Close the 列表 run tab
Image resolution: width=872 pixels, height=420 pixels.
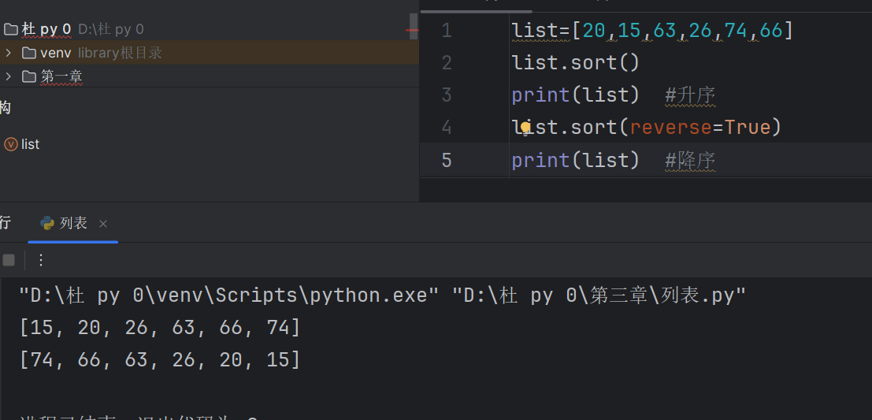coord(103,224)
